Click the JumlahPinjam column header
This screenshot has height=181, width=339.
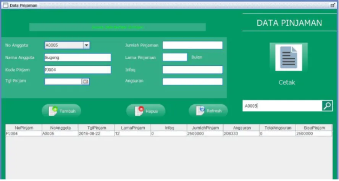coord(205,128)
